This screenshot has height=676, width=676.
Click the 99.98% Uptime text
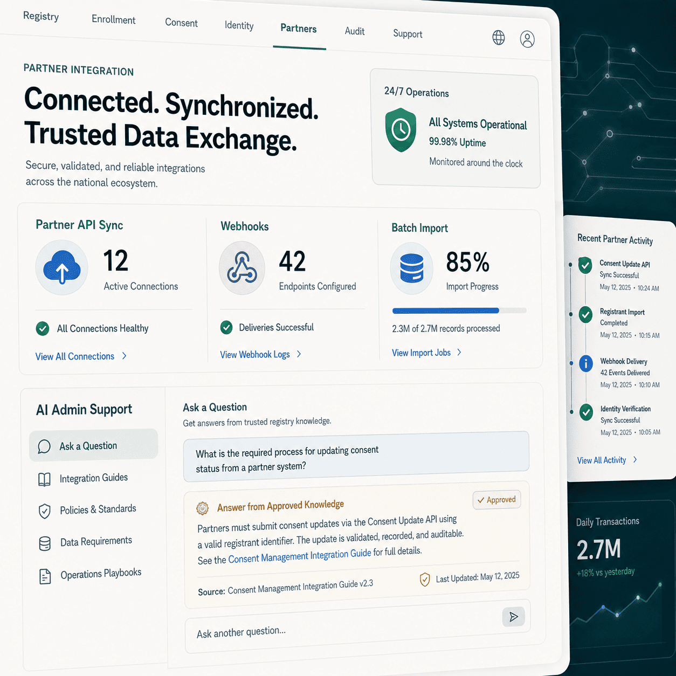[457, 142]
